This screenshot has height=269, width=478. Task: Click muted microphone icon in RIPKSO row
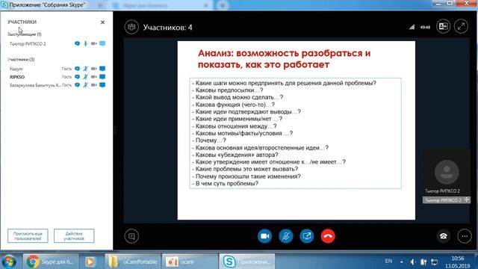pyautogui.click(x=85, y=77)
